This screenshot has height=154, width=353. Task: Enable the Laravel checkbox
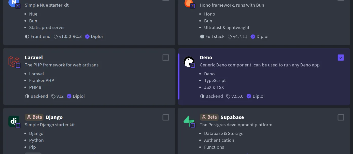(x=166, y=58)
